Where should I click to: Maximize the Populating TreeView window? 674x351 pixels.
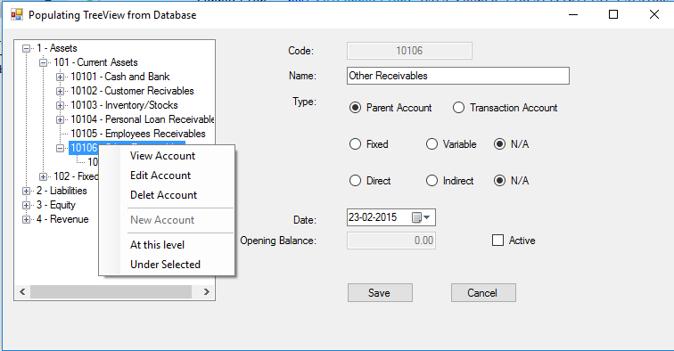[613, 14]
